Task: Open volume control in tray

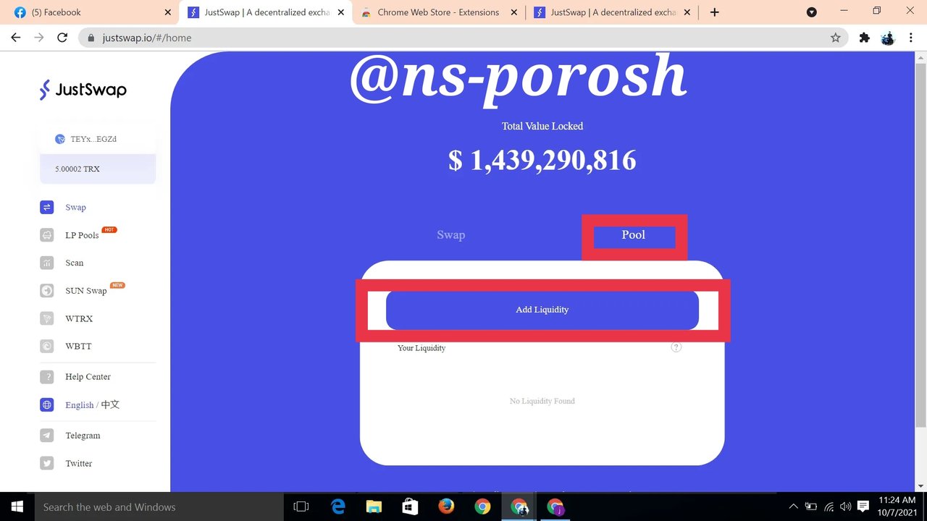Action: click(845, 507)
